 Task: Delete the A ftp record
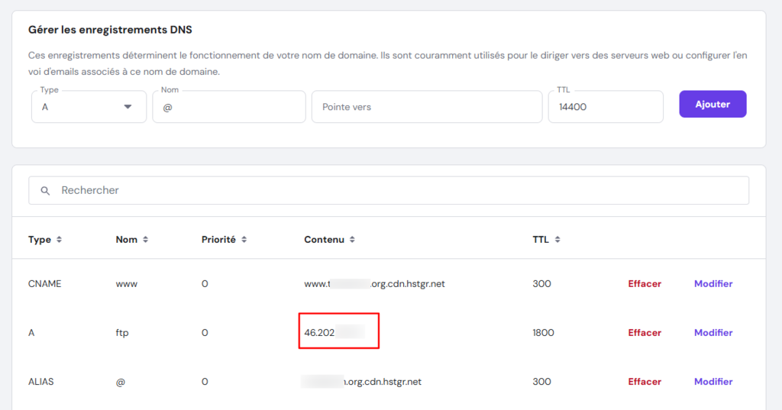click(645, 333)
